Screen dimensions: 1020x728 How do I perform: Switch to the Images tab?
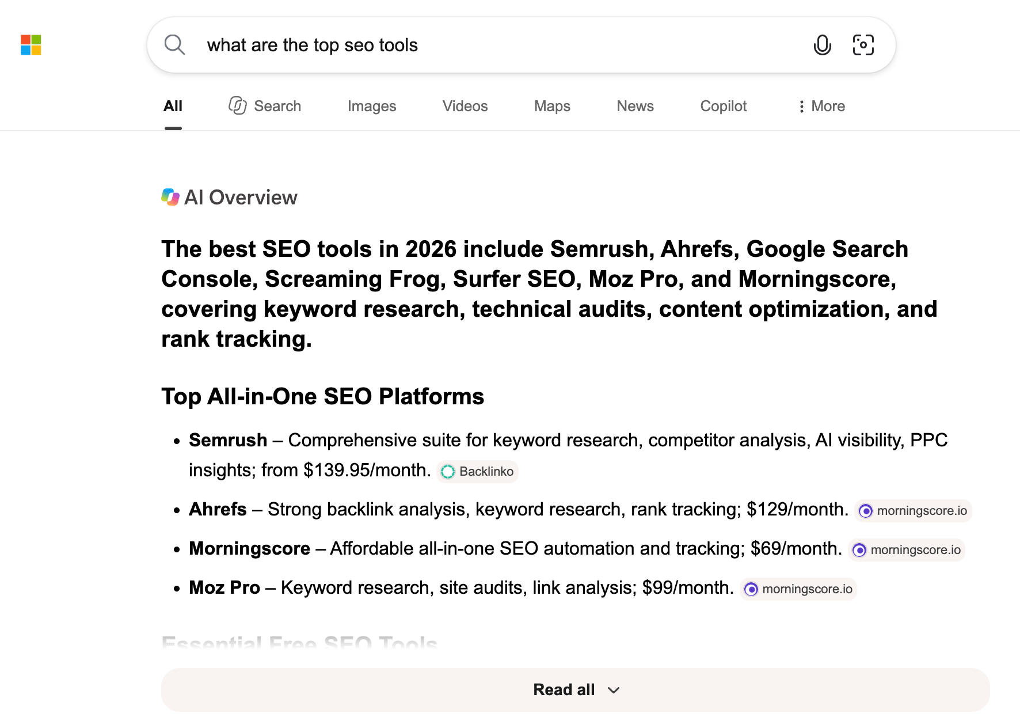pos(372,106)
